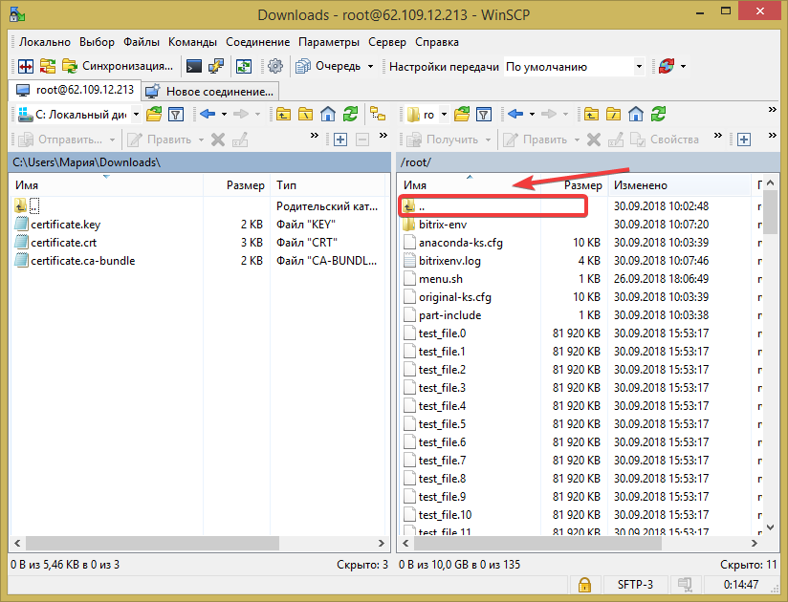Click the plus select-files icon in remote panel
The height and width of the screenshot is (602, 788).
(744, 140)
